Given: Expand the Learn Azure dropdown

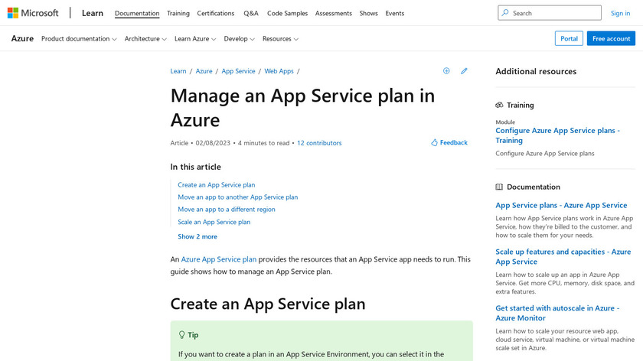Looking at the screenshot, I should point(195,38).
